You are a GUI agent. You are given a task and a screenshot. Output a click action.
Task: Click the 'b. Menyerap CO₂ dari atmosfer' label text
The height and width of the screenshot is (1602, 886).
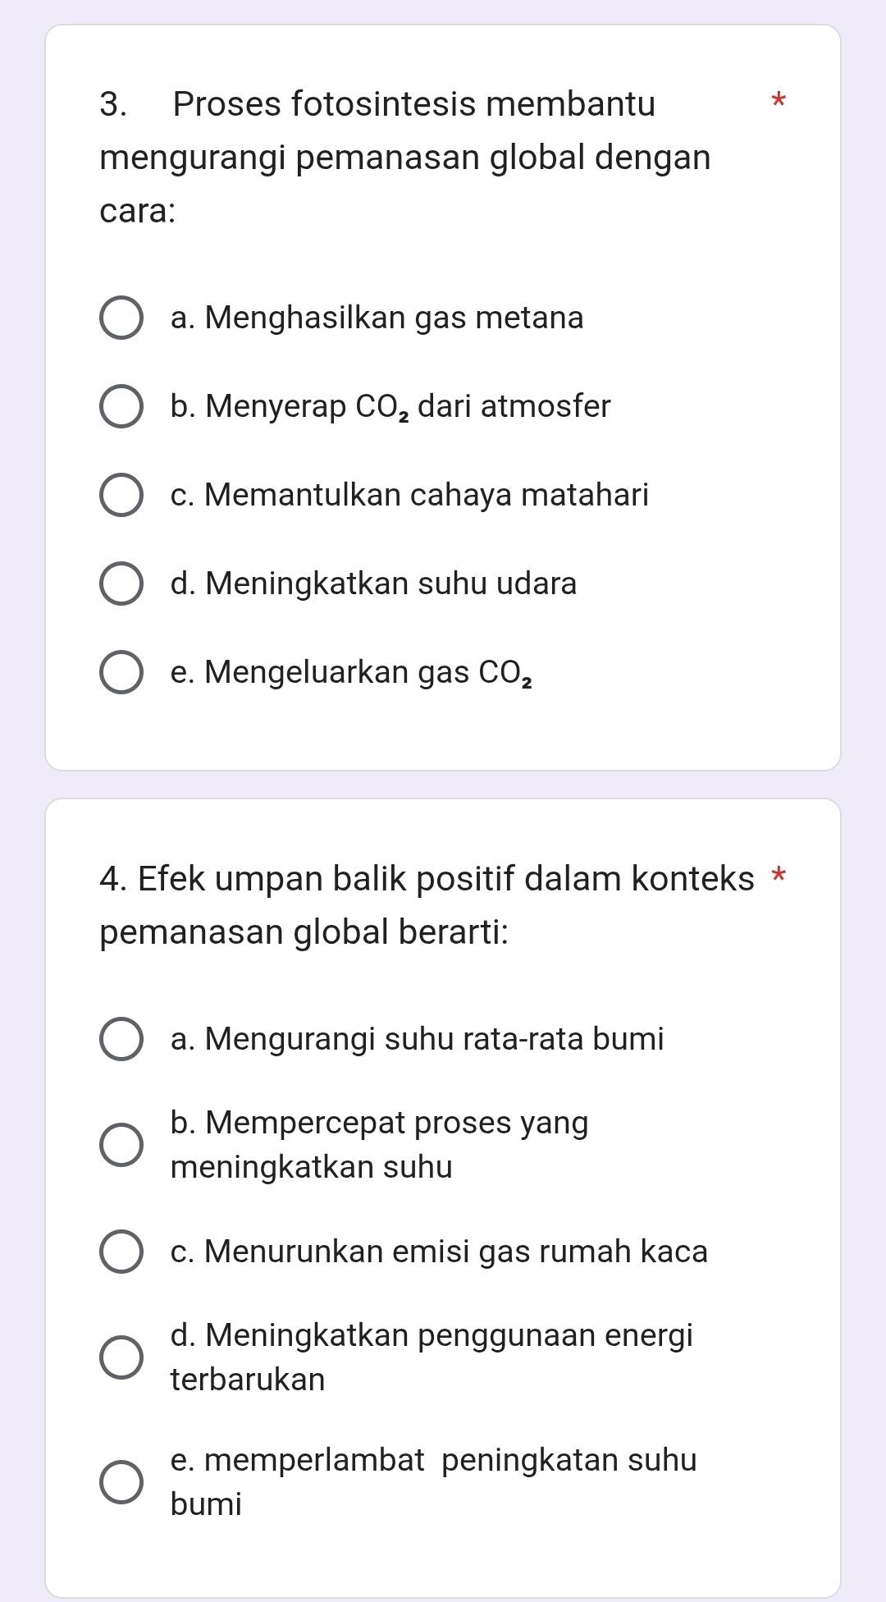pyautogui.click(x=390, y=406)
